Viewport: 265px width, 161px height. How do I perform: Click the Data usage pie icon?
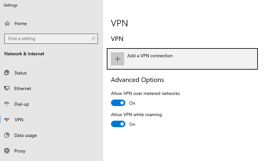coord(7,135)
